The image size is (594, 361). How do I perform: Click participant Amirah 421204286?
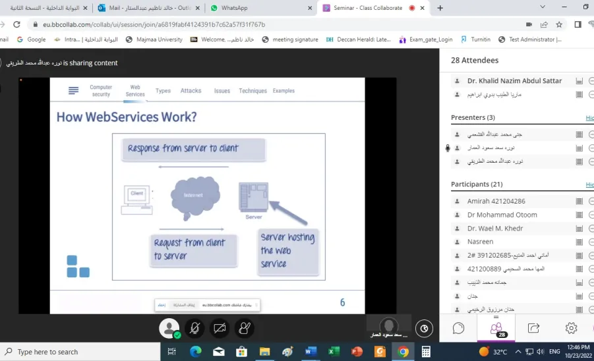click(496, 201)
